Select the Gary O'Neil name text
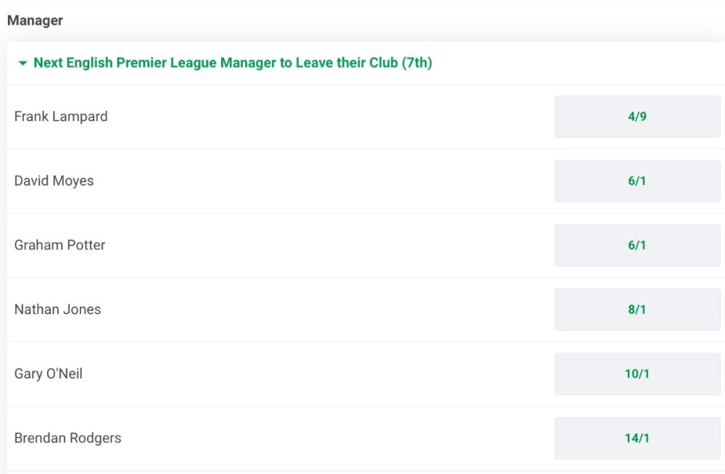Screen dimensions: 725x474 pos(49,374)
